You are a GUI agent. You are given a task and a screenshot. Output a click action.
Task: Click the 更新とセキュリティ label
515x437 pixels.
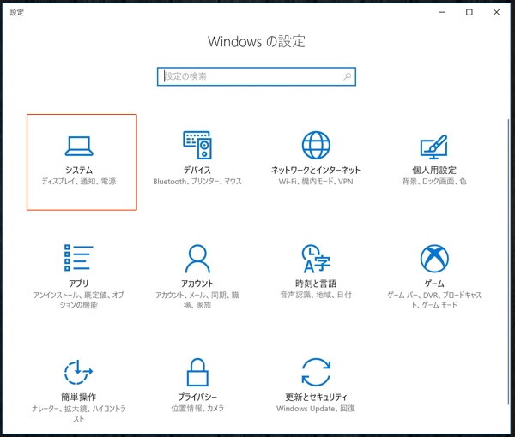pos(316,397)
